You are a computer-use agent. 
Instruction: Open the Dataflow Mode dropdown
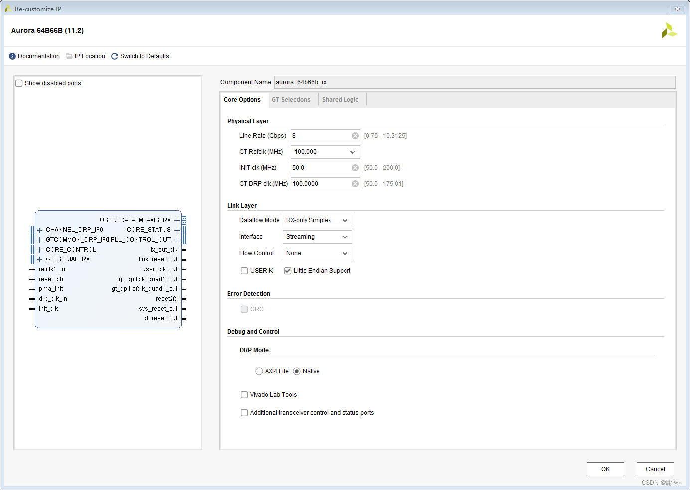[x=318, y=220]
